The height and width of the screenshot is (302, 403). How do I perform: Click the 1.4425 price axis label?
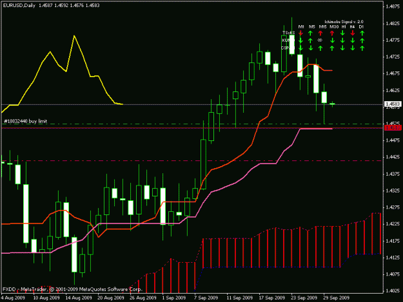(x=393, y=157)
